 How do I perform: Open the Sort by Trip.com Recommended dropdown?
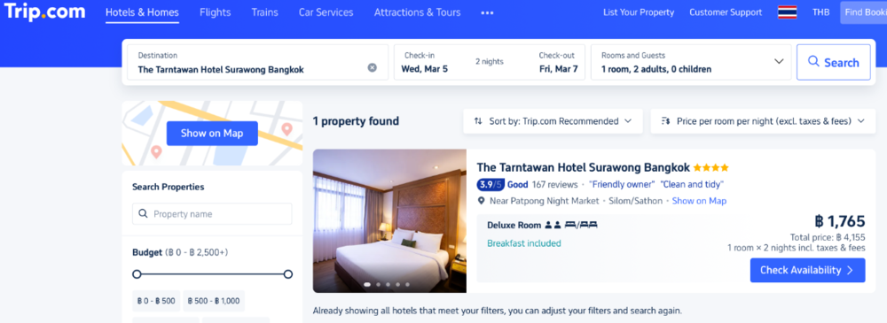(553, 121)
